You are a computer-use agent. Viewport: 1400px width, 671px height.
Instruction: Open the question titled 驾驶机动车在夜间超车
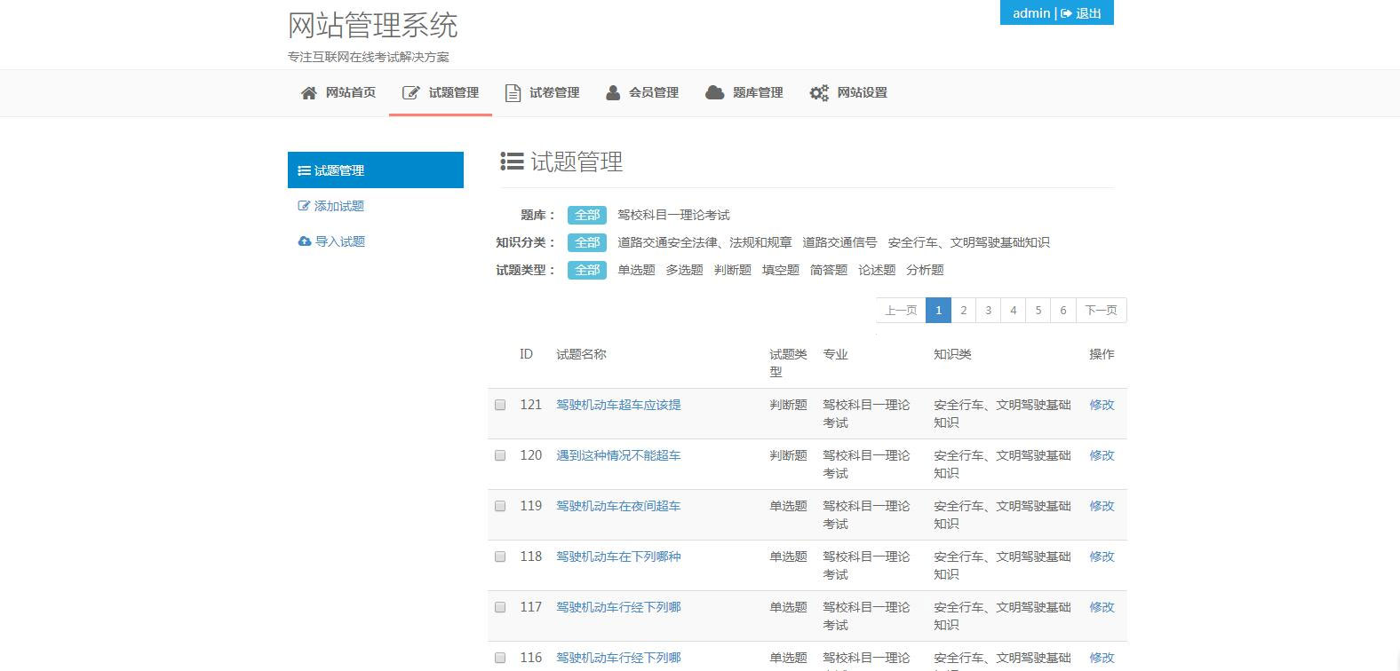(x=618, y=506)
